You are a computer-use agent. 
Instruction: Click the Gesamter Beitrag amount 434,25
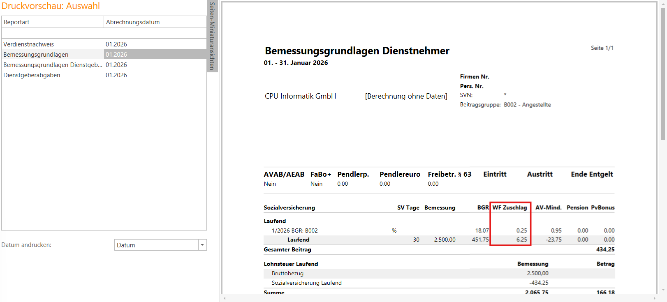pyautogui.click(x=605, y=249)
